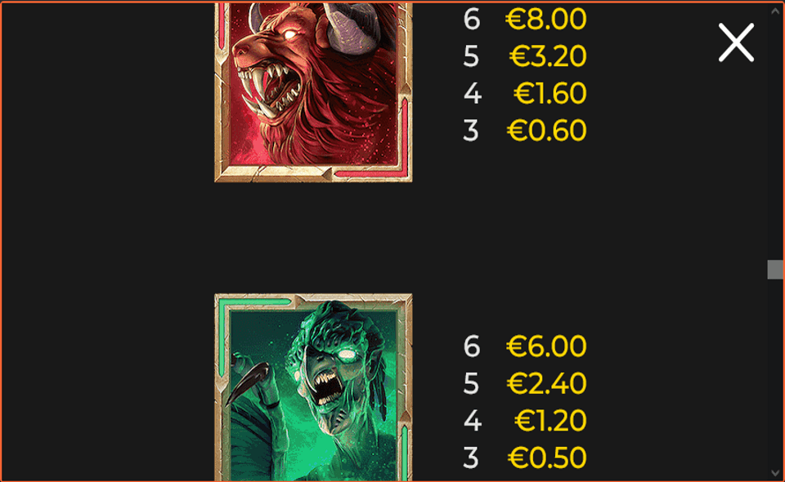Click the 3 count beside €0.60

point(471,131)
